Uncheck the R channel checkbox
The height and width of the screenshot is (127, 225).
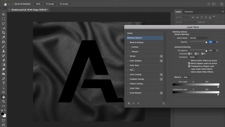pos(189,54)
